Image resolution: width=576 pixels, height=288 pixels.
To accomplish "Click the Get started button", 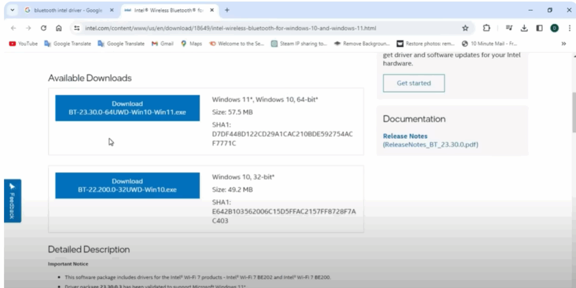I will [x=413, y=83].
